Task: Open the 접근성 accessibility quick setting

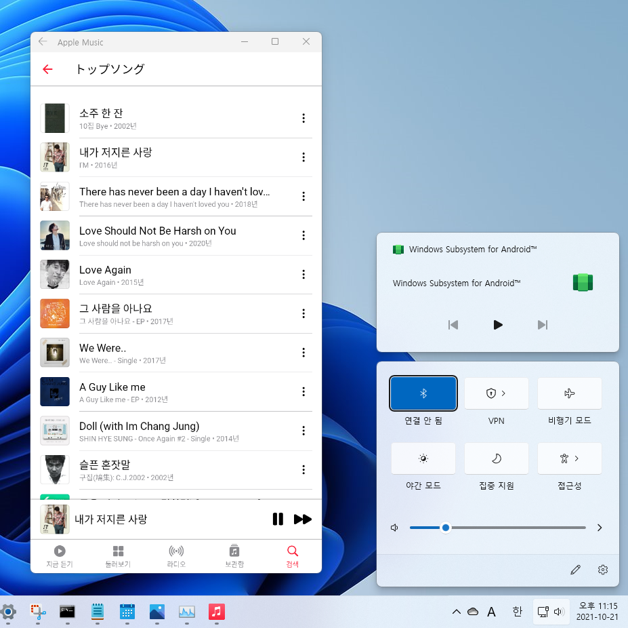Action: (x=564, y=458)
